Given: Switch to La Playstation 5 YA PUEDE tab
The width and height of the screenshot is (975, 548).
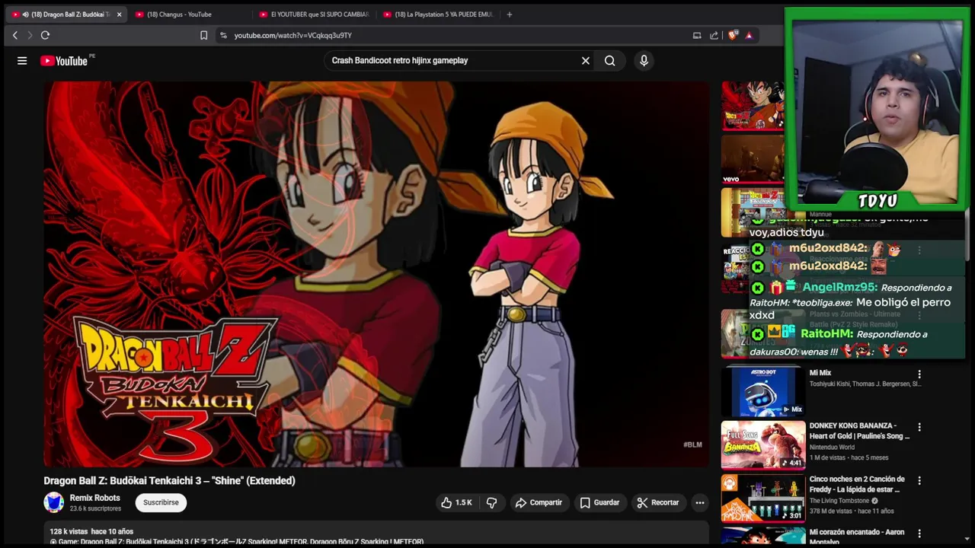Looking at the screenshot, I should [x=439, y=14].
